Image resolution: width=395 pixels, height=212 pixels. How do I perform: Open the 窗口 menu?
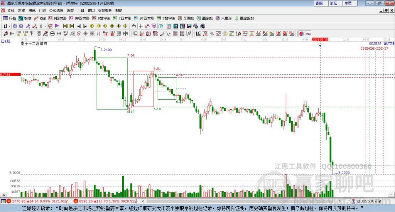pyautogui.click(x=91, y=10)
